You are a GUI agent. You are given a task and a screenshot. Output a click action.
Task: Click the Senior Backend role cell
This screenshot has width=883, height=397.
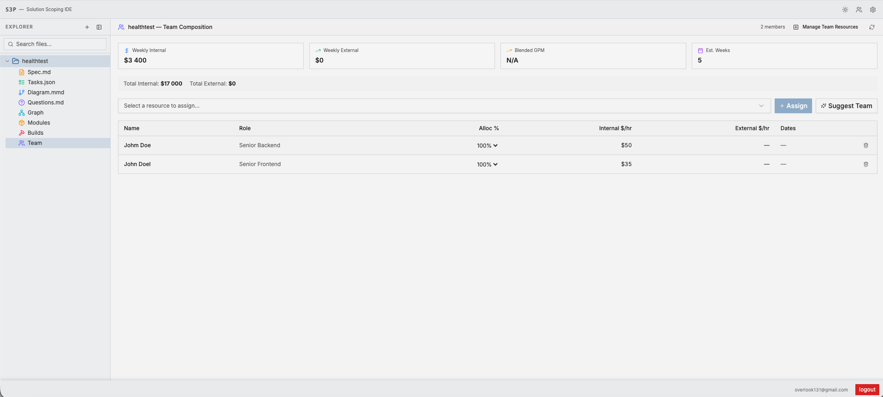tap(259, 145)
